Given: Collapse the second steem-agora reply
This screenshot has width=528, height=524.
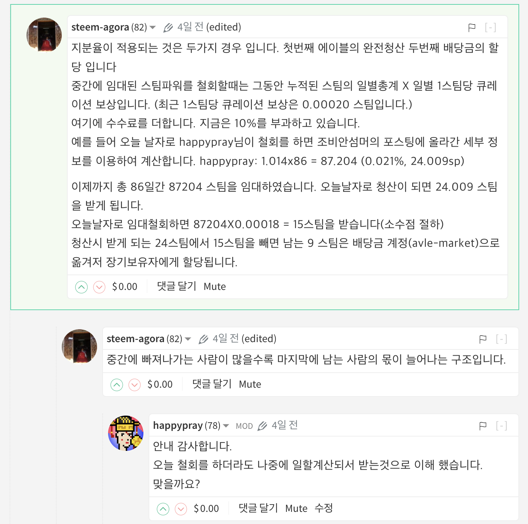Looking at the screenshot, I should (502, 339).
